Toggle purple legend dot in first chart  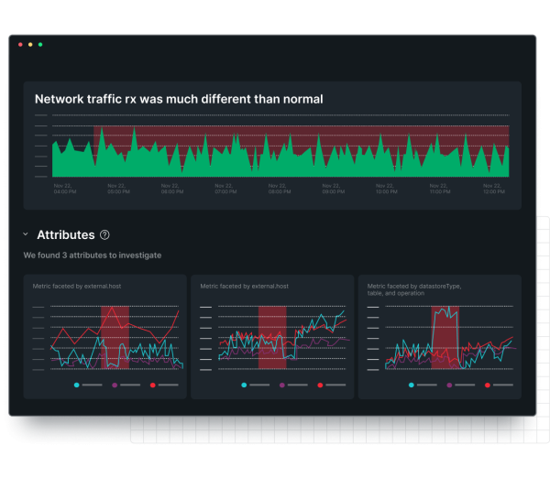coord(115,386)
